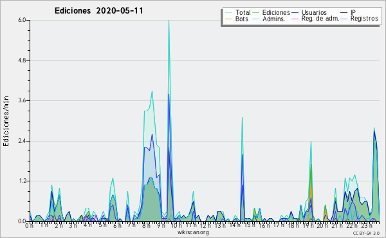Click the '4.8' y-axis value
386x238 pixels.
(x=22, y=60)
